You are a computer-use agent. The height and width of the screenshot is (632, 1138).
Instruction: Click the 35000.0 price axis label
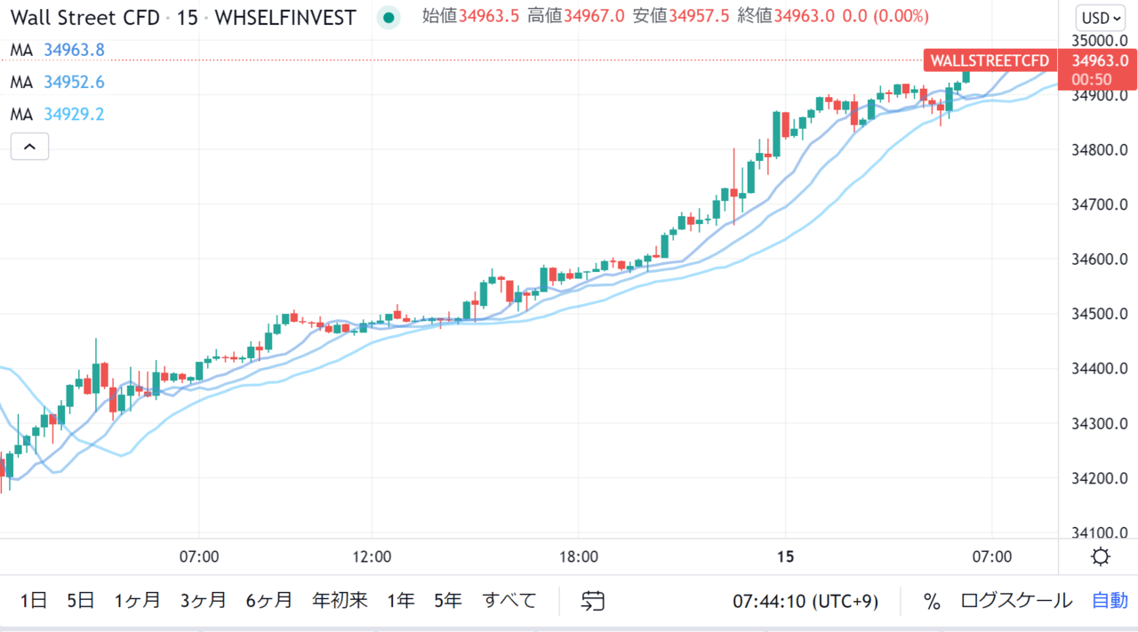tap(1099, 41)
